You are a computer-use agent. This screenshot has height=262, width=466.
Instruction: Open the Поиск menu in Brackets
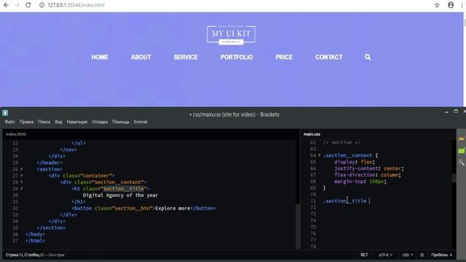44,122
